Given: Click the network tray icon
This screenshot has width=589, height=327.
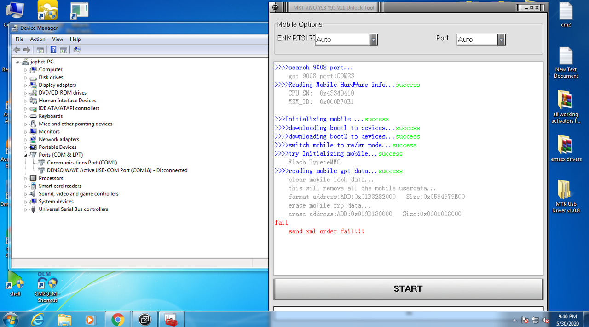Looking at the screenshot, I should point(535,320).
